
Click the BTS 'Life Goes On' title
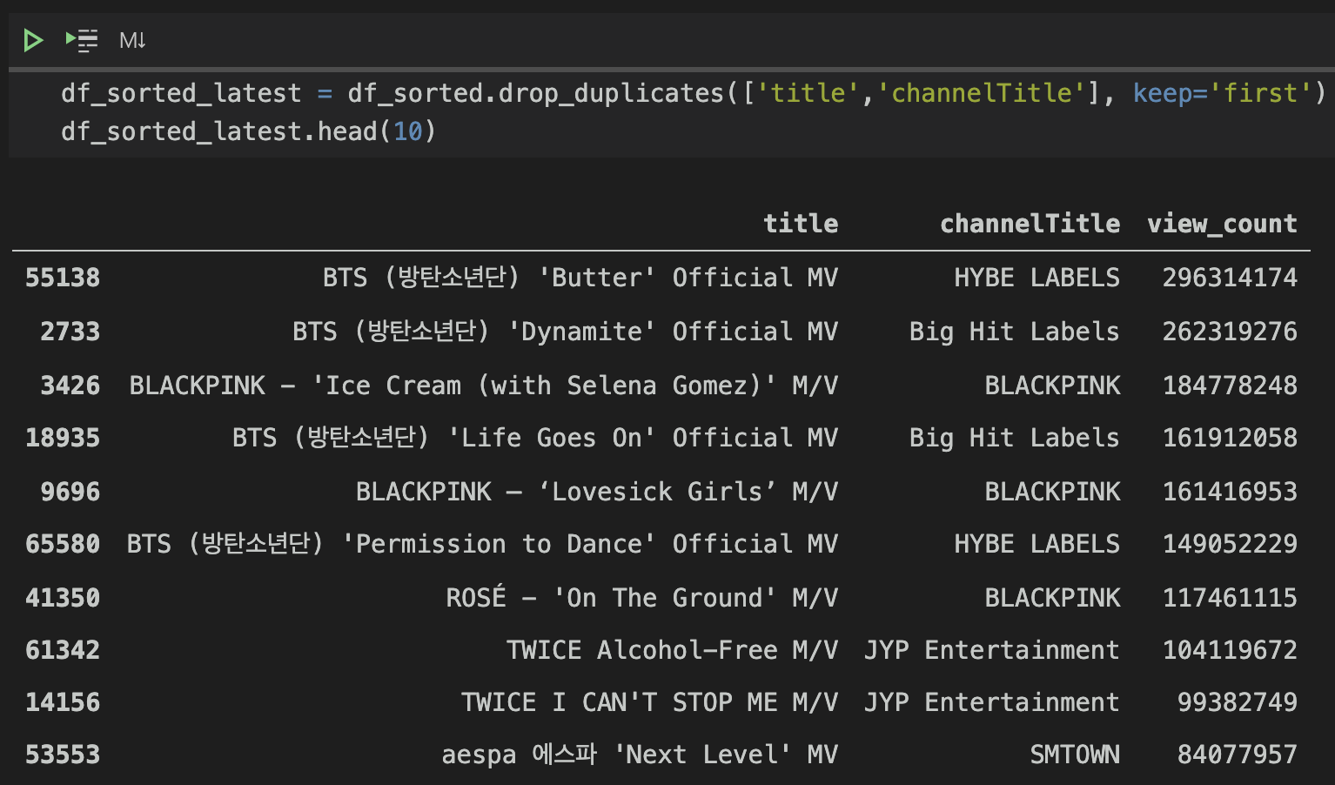(535, 438)
